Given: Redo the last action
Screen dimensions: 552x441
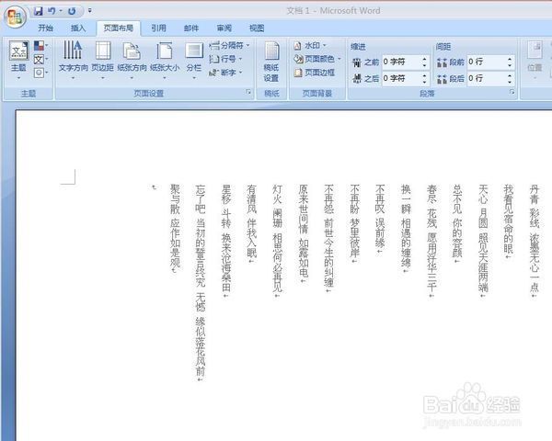Looking at the screenshot, I should pos(72,11).
